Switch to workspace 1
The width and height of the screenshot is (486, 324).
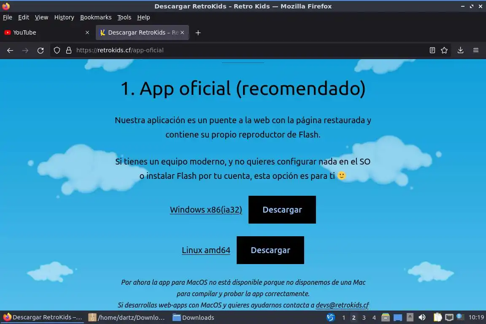tap(343, 318)
